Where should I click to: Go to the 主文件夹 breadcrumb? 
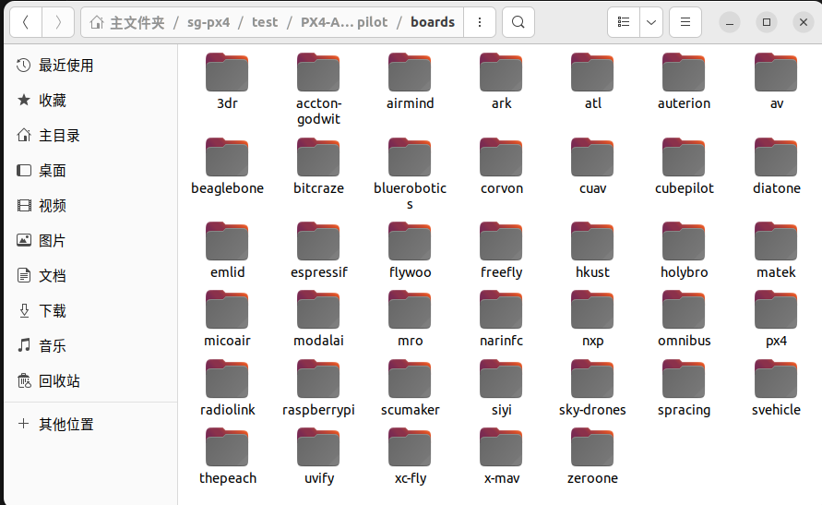tap(127, 22)
